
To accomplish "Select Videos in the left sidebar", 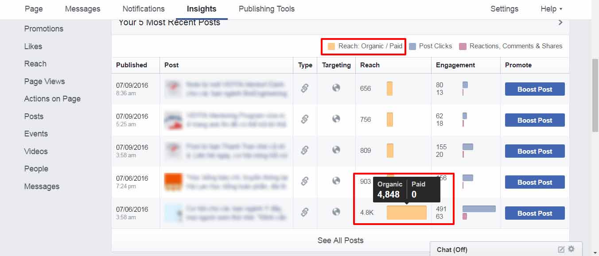I will point(35,151).
